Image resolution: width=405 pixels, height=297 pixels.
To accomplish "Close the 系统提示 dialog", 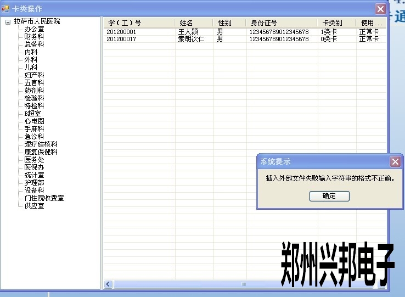I will tap(395, 162).
